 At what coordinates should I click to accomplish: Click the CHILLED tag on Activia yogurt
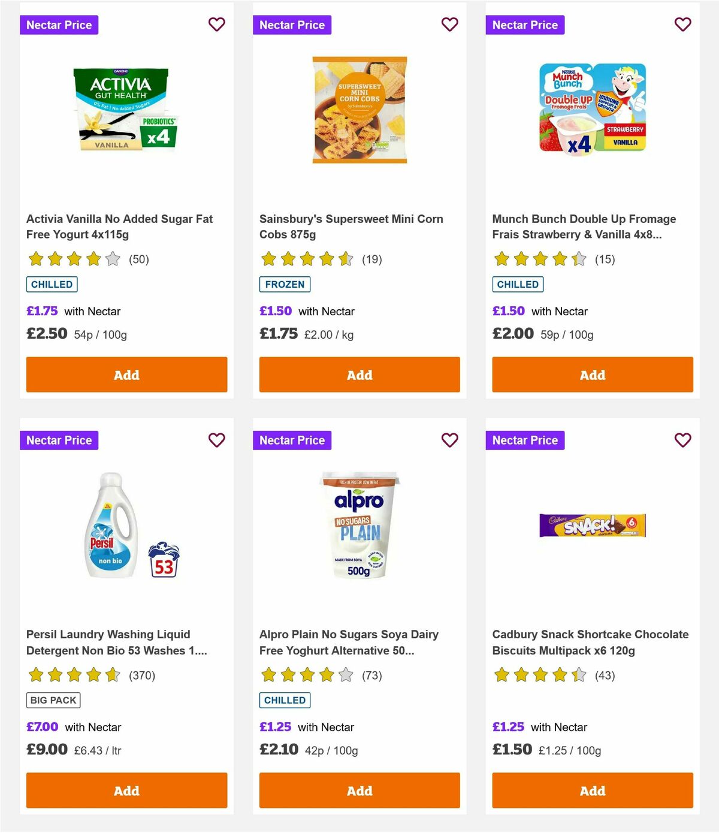coord(52,284)
